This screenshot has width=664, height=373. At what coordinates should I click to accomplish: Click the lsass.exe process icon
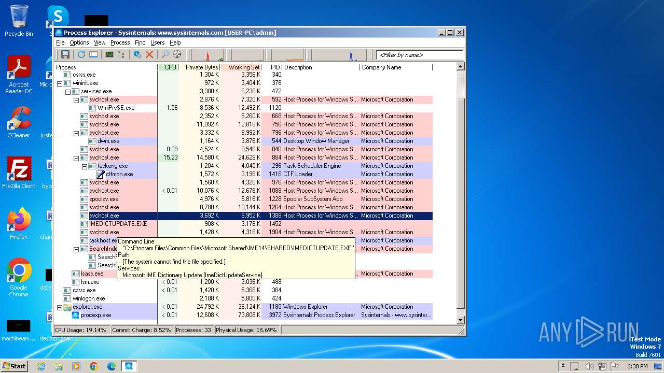point(75,274)
